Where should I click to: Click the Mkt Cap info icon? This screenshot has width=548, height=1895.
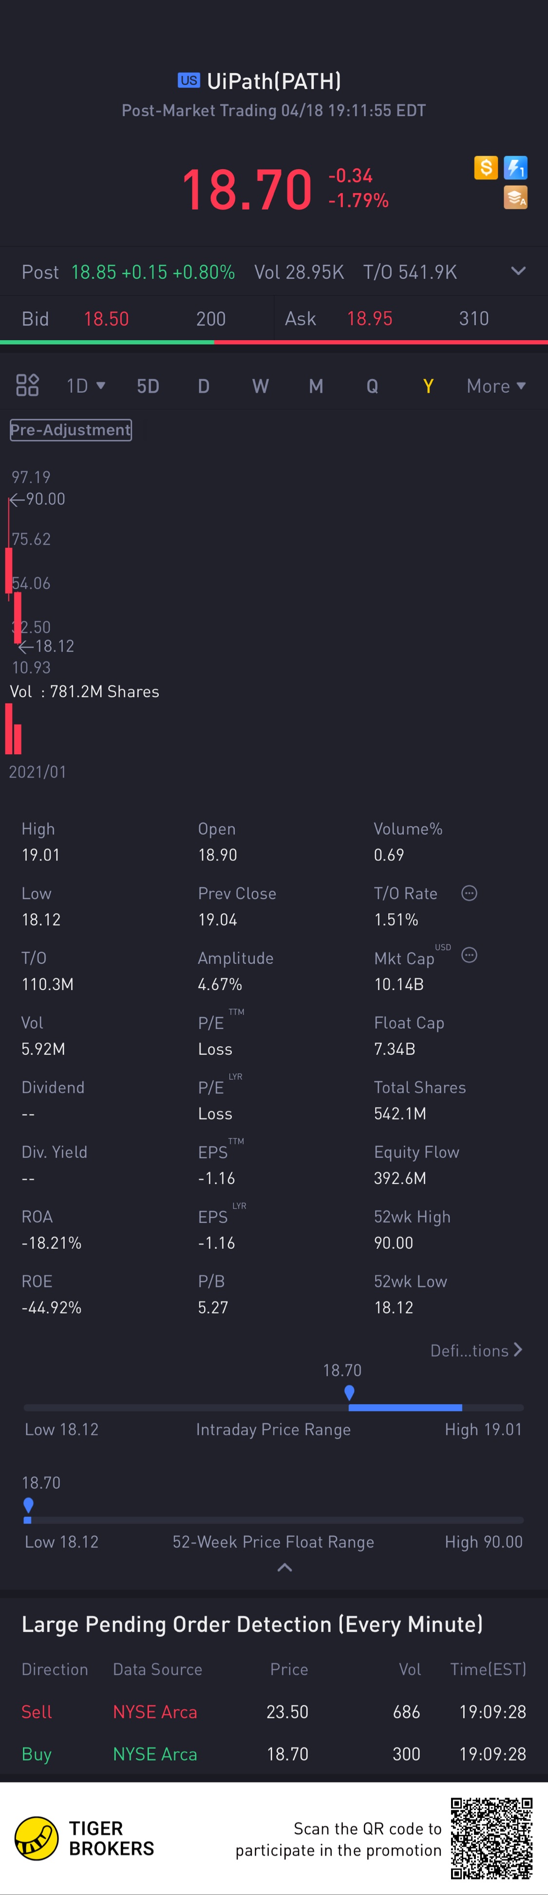(x=469, y=955)
